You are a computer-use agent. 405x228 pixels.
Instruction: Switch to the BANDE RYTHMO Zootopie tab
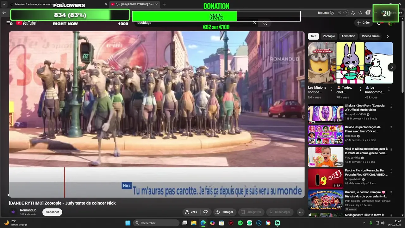(134, 4)
